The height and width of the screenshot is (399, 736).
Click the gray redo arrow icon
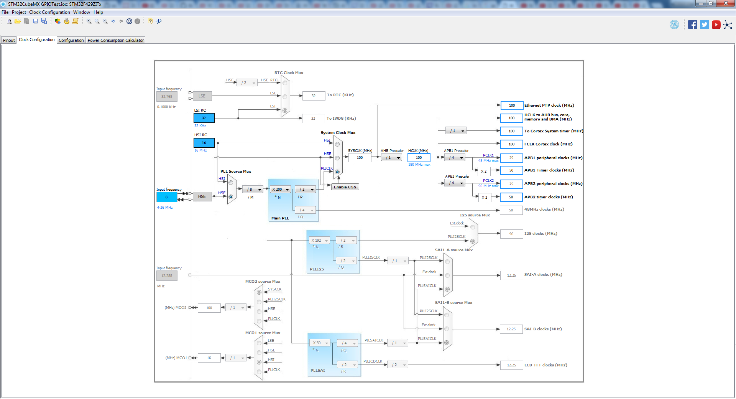pyautogui.click(x=121, y=21)
